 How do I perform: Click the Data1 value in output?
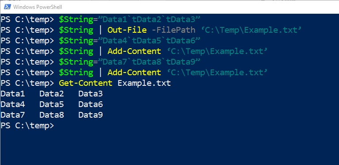click(x=13, y=94)
